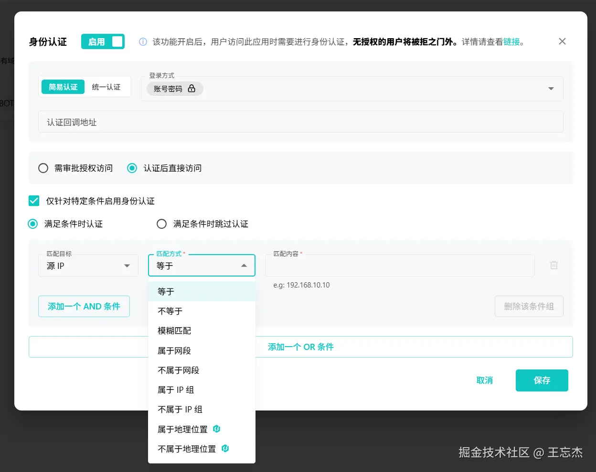Select the 满足条件时认证 radio option

(32, 224)
